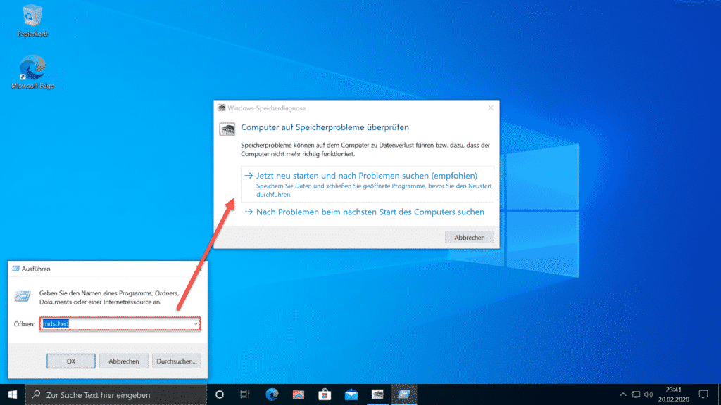Screen dimensions: 721x405
Task: Open the Papierkorb desktop icon
Action: tap(32, 20)
